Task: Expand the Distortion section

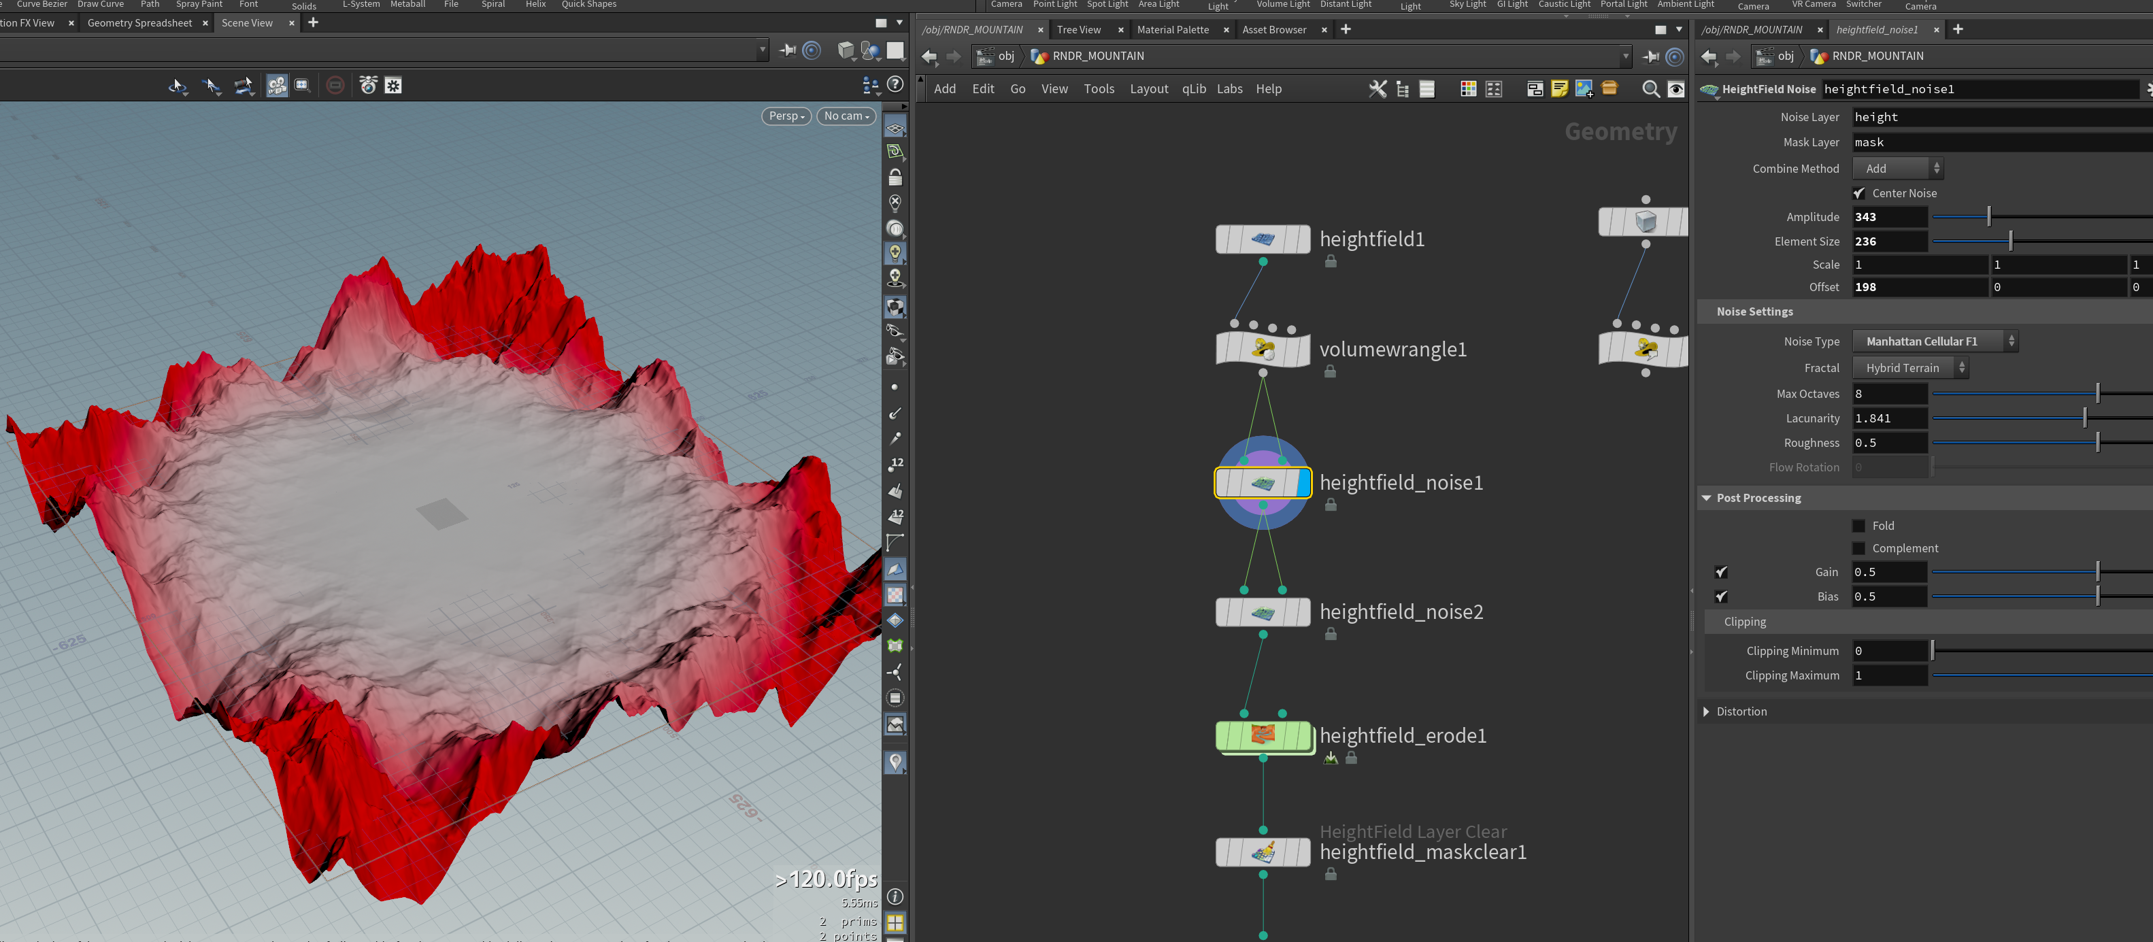Action: pos(1707,712)
